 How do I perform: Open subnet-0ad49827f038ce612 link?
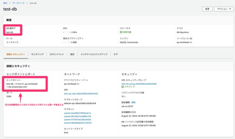77,113
